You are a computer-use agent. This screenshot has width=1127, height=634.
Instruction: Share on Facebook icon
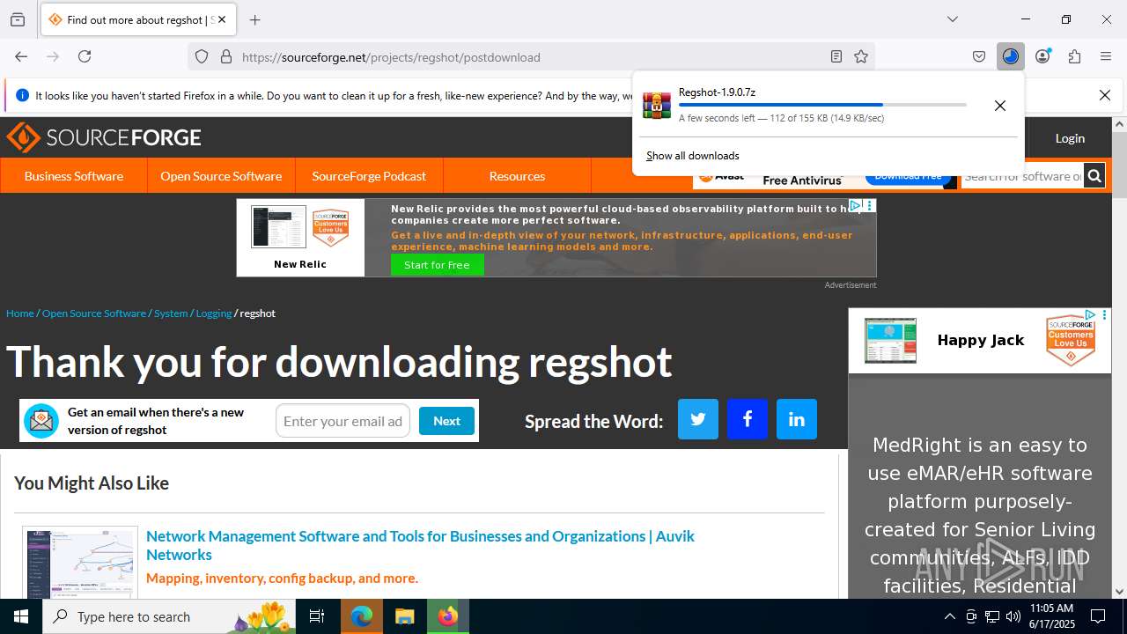748,419
